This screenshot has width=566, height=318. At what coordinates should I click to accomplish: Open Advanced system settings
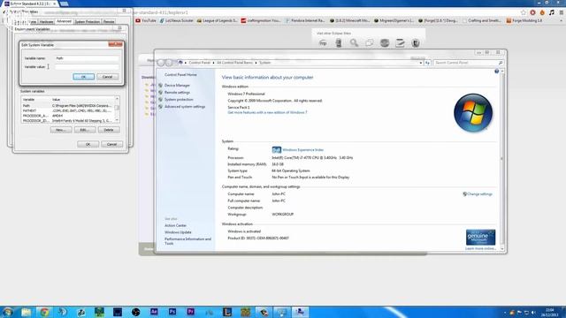185,107
